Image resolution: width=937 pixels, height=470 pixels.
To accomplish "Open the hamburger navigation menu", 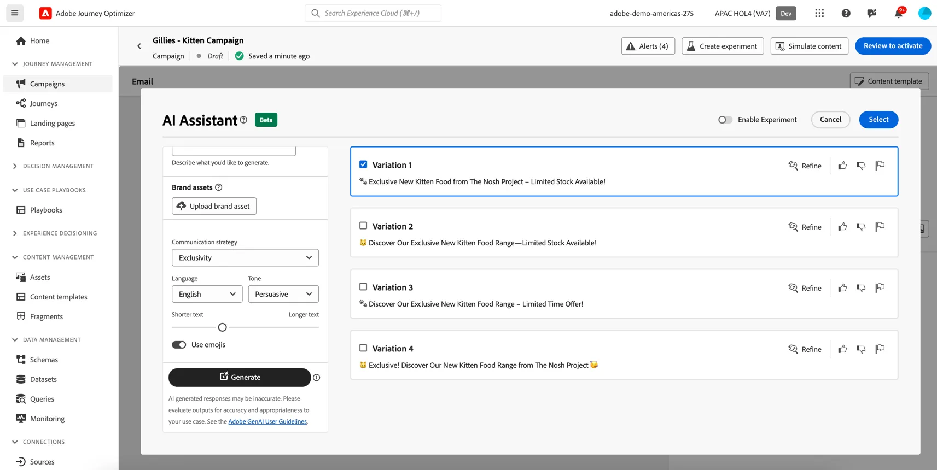I will coord(15,13).
